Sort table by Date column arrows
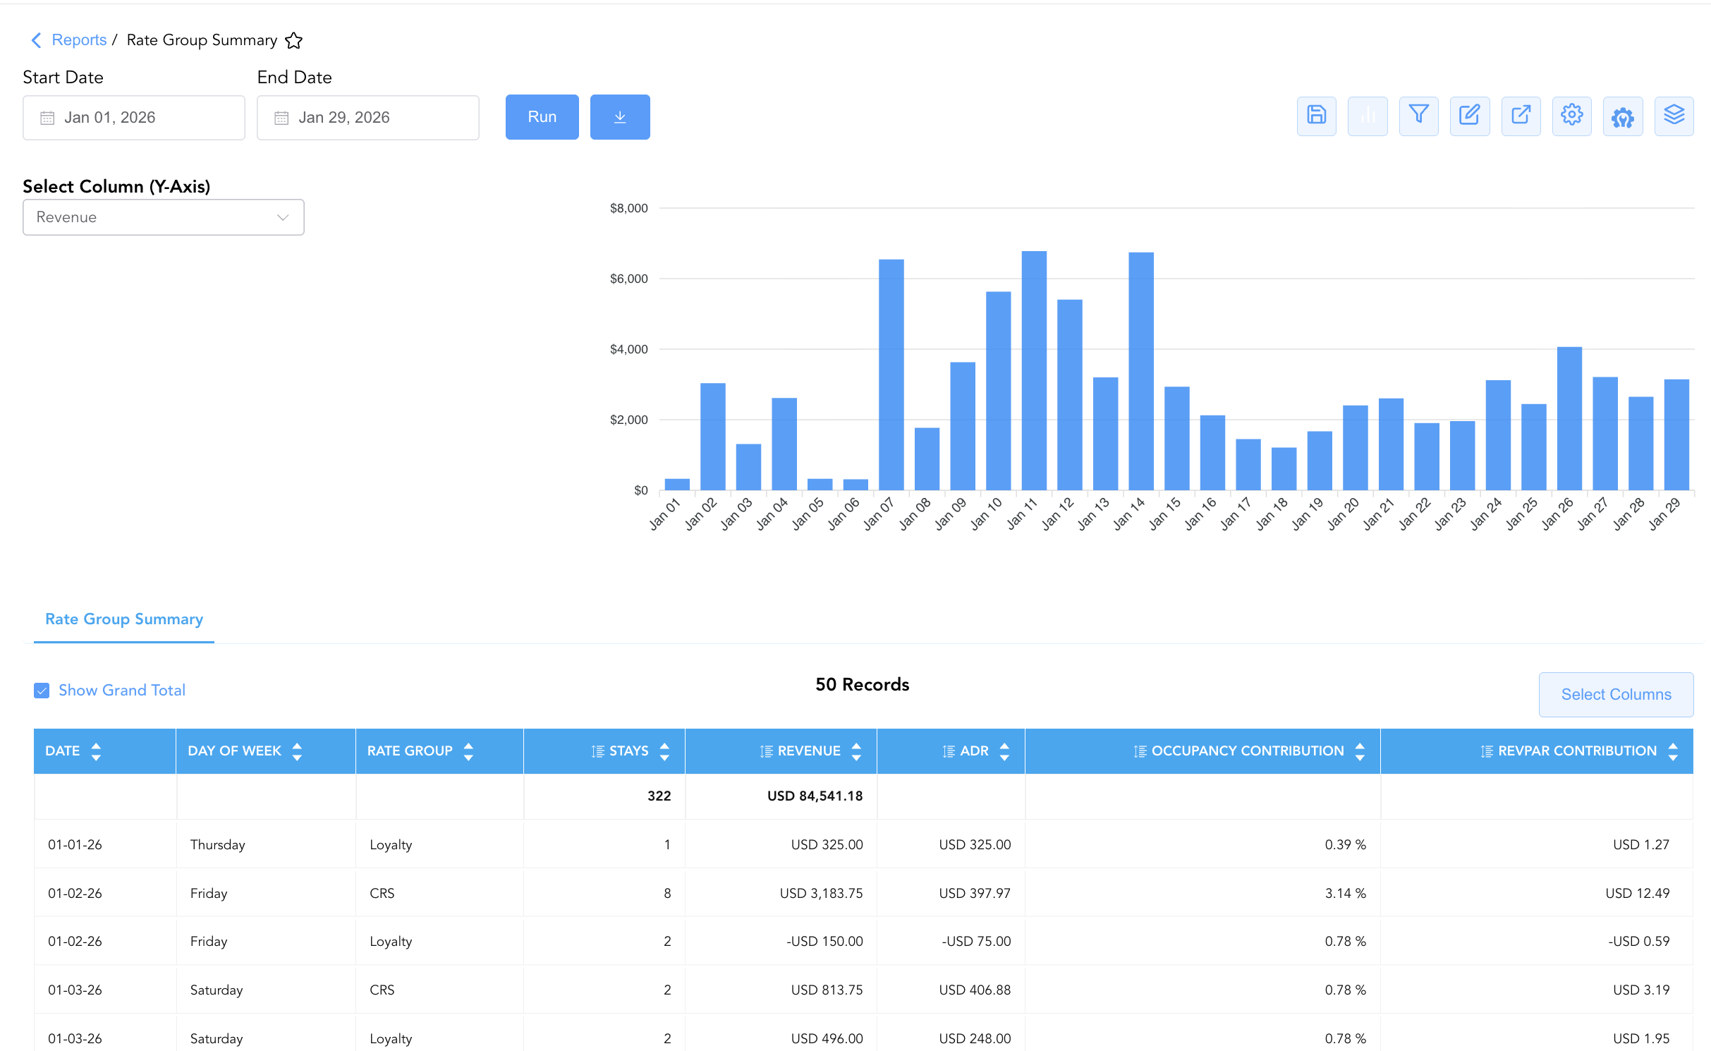Viewport: 1711px width, 1051px height. [x=96, y=751]
